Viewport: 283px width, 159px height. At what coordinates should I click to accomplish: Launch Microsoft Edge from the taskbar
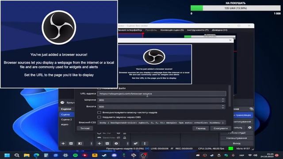[36, 155]
